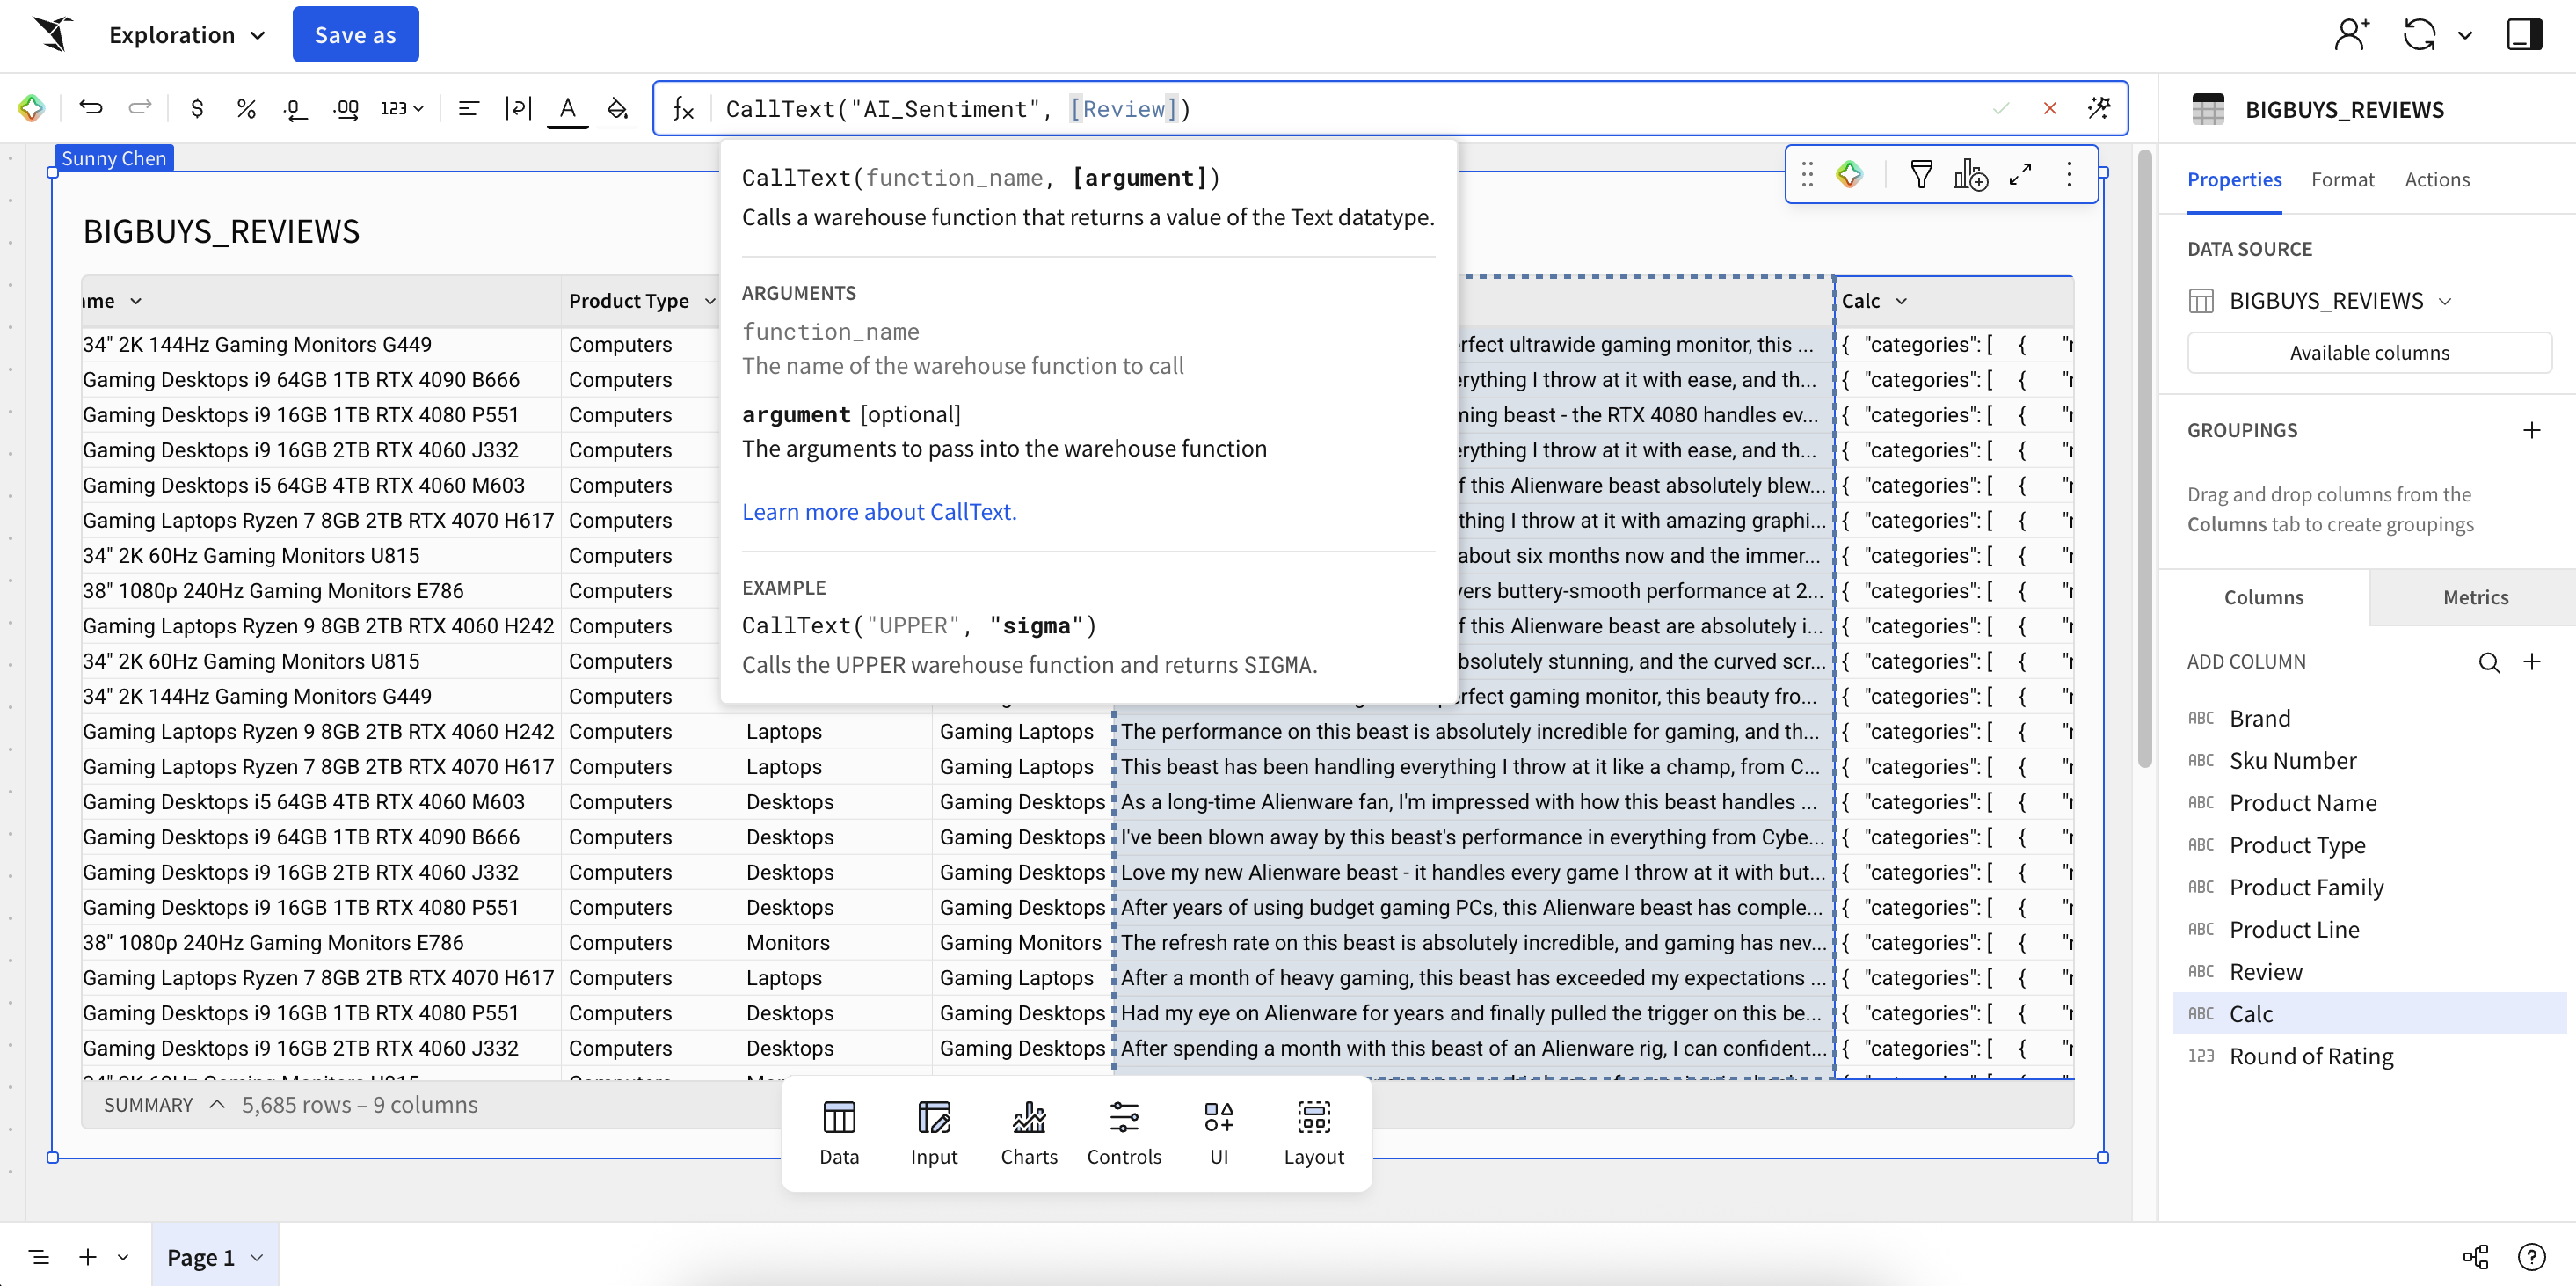Click the text wrap toolbar icon

517,108
